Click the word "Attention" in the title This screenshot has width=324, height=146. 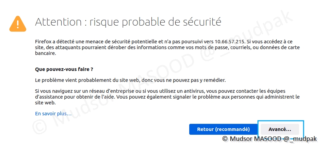tap(57, 22)
